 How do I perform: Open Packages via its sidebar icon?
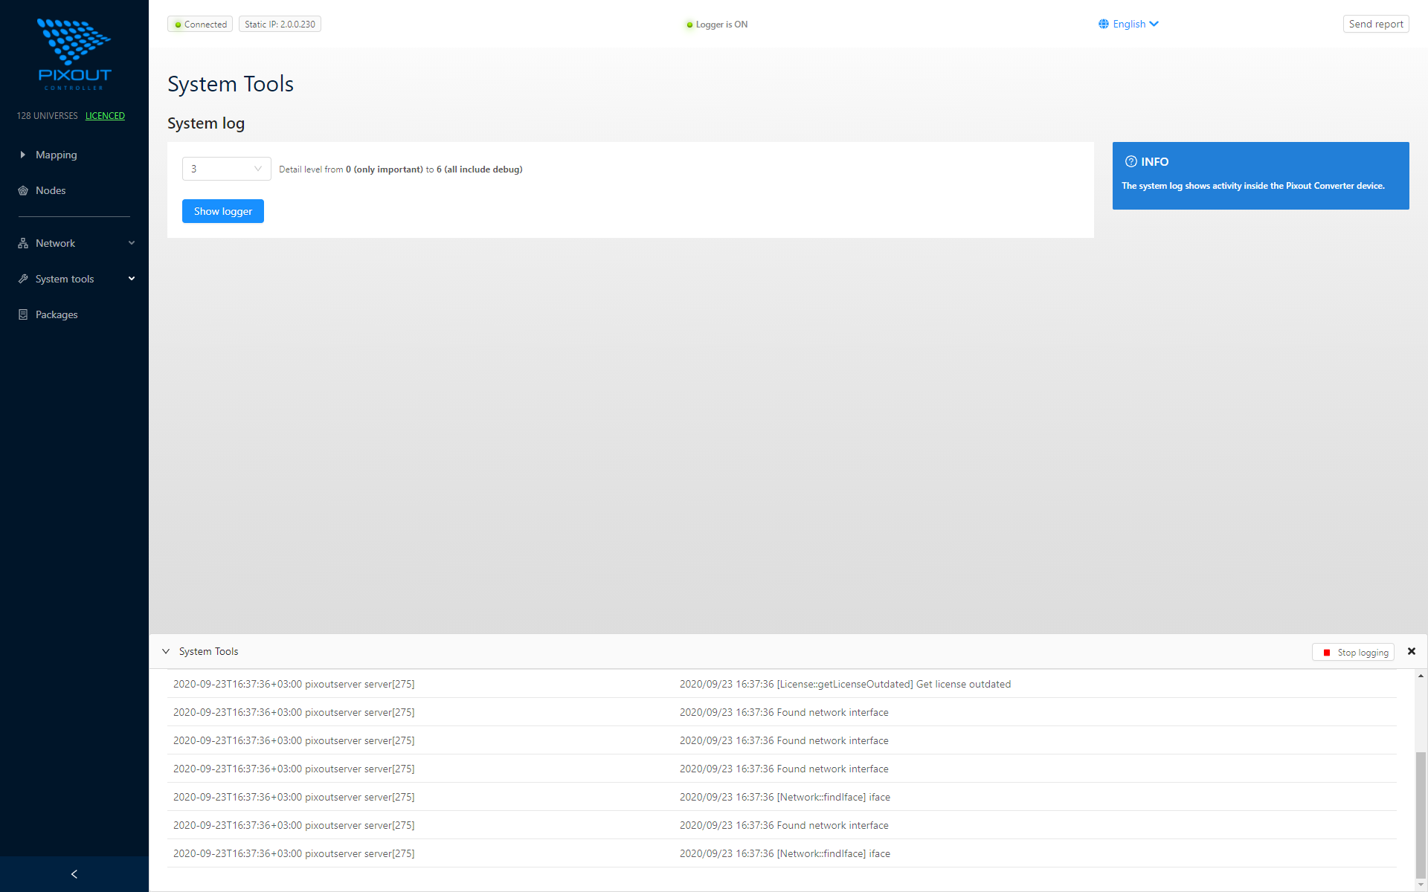[23, 314]
